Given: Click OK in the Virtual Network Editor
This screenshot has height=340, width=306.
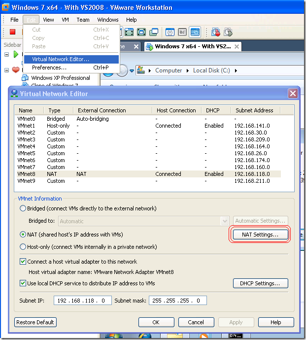Looking at the screenshot, I should 156,322.
